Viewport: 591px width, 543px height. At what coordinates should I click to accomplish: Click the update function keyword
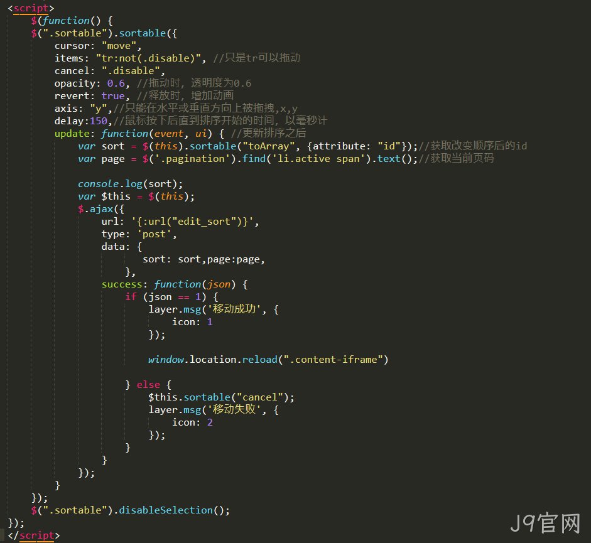[124, 133]
